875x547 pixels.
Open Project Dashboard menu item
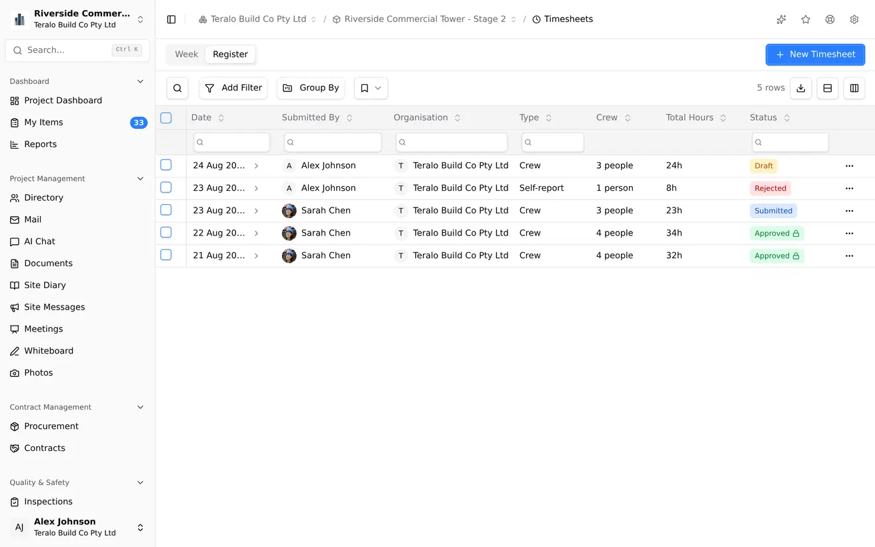(x=77, y=101)
